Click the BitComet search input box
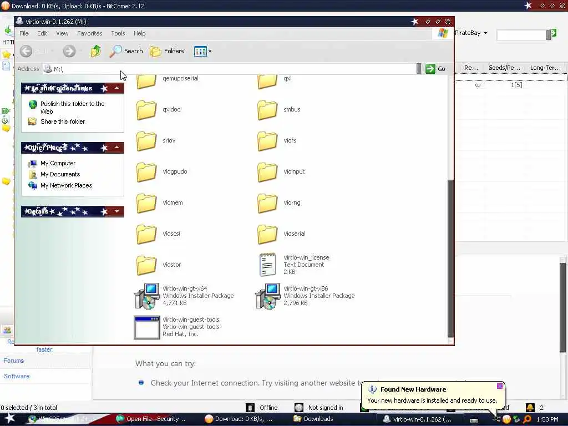Screen dimensions: 568x426 (x=521, y=35)
